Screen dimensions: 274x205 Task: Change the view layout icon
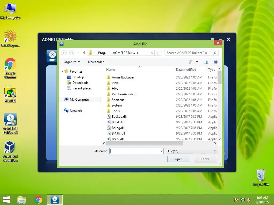(x=191, y=62)
